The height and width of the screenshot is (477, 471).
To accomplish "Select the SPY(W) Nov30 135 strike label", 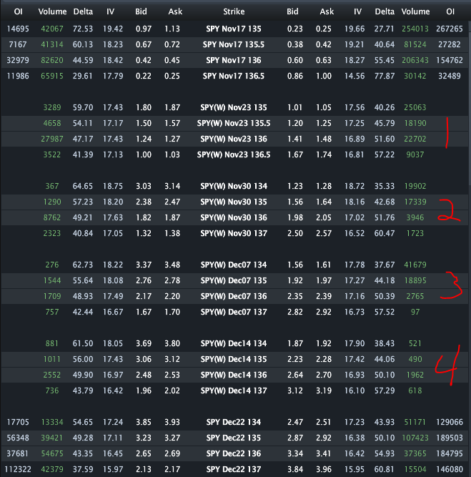I will tap(234, 202).
